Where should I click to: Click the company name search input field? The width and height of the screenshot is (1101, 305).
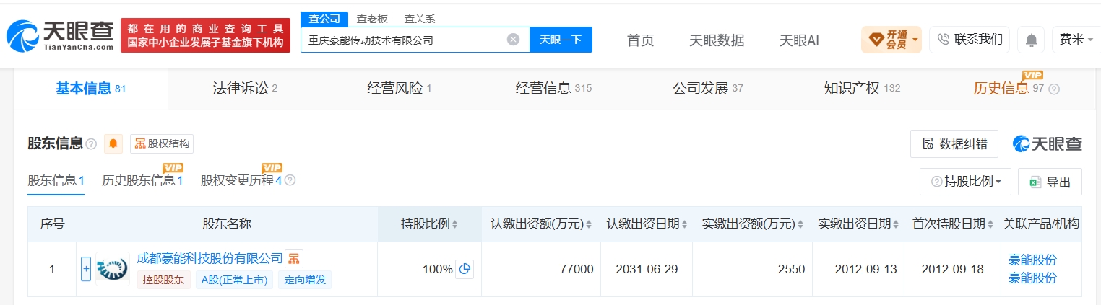tap(405, 40)
